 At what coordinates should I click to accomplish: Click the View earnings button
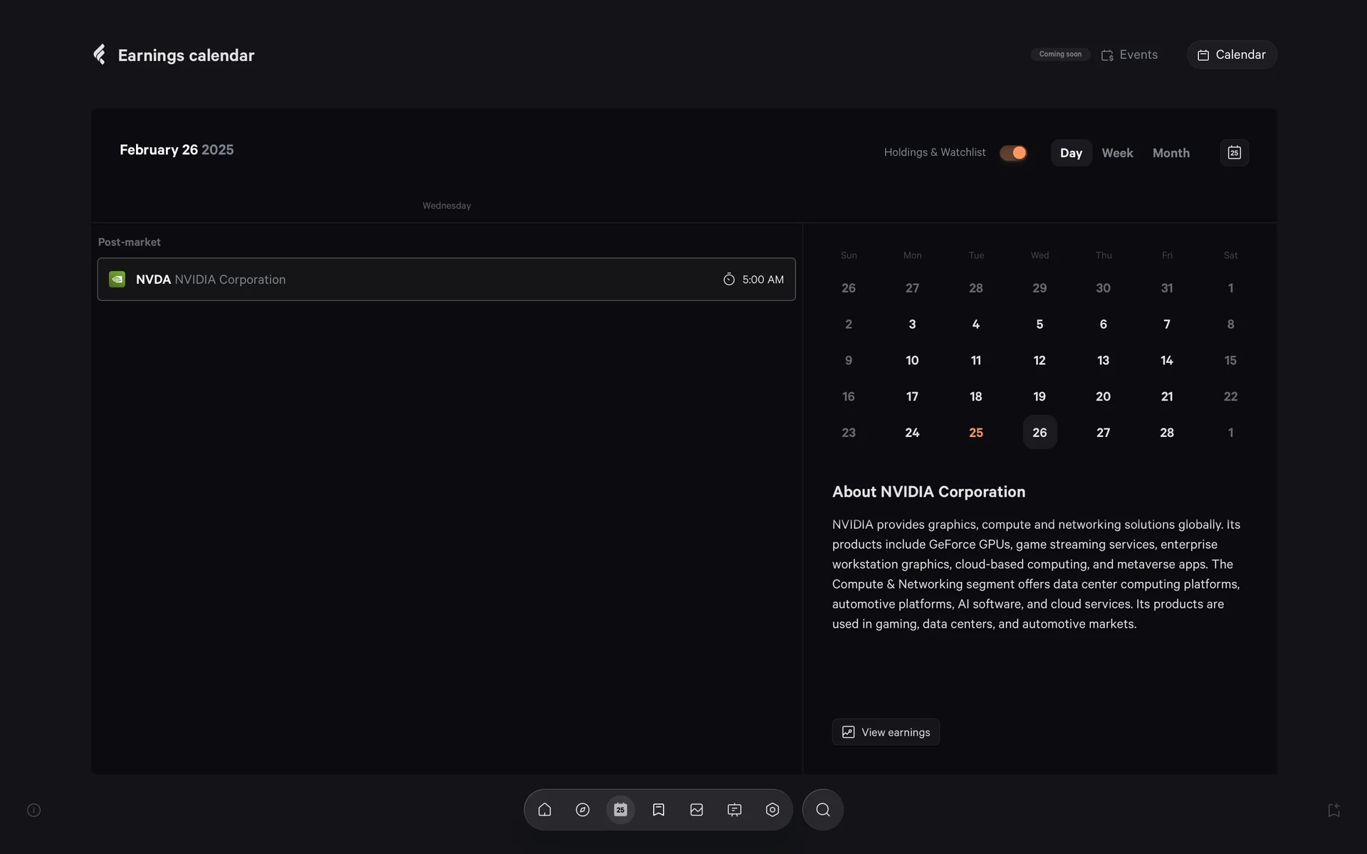[886, 732]
